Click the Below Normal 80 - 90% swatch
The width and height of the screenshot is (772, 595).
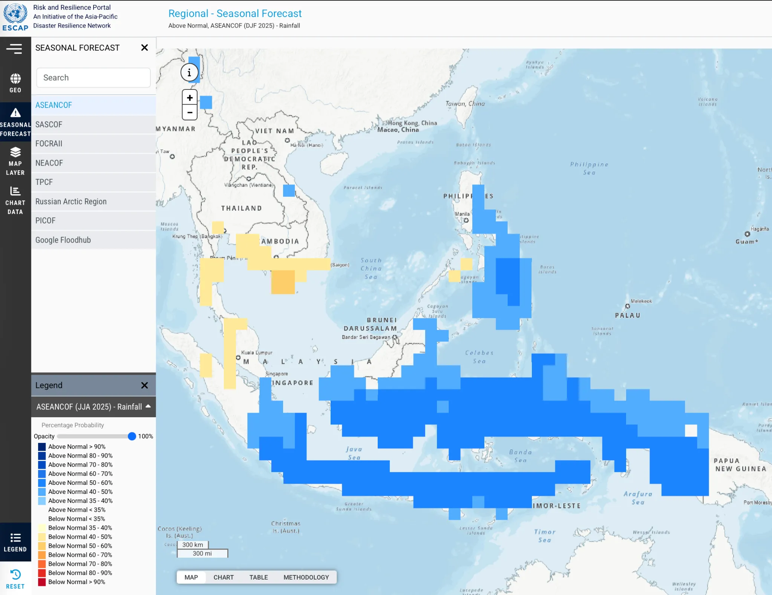point(42,573)
